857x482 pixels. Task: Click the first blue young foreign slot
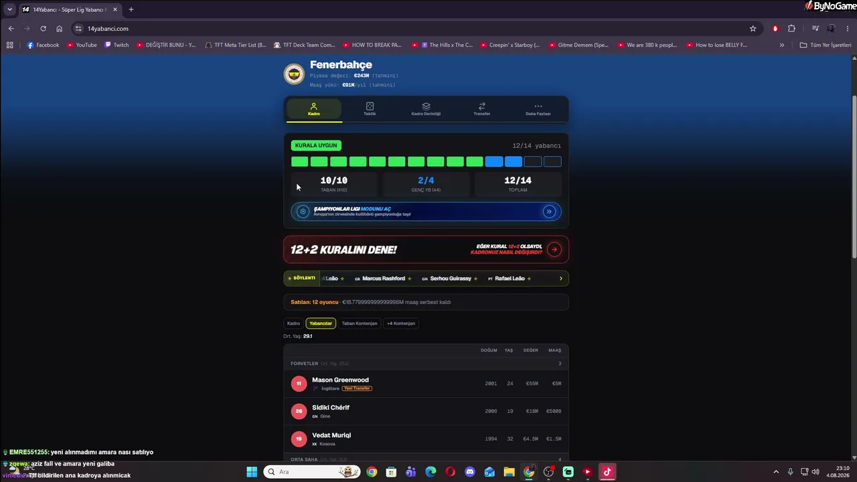(x=493, y=161)
